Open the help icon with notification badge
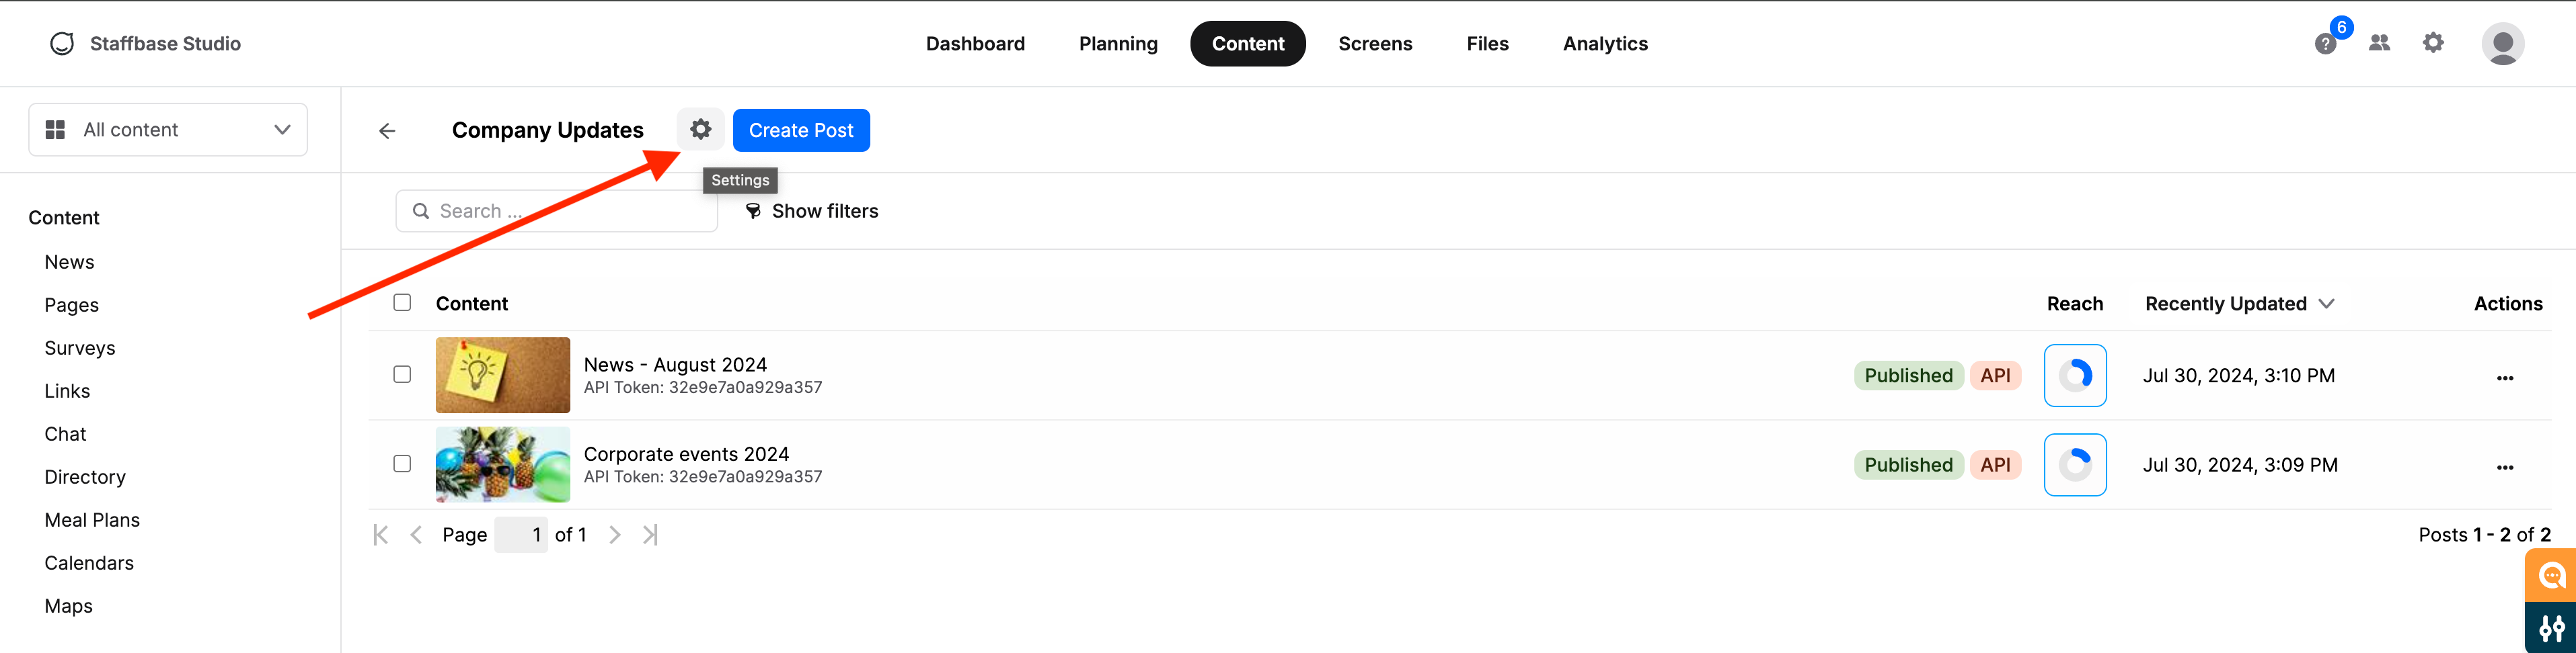The width and height of the screenshot is (2576, 653). tap(2325, 44)
